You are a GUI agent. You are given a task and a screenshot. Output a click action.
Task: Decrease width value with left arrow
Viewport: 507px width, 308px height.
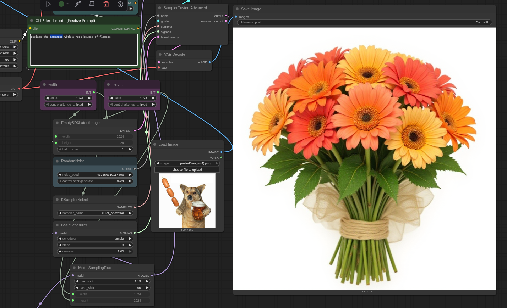click(x=47, y=98)
